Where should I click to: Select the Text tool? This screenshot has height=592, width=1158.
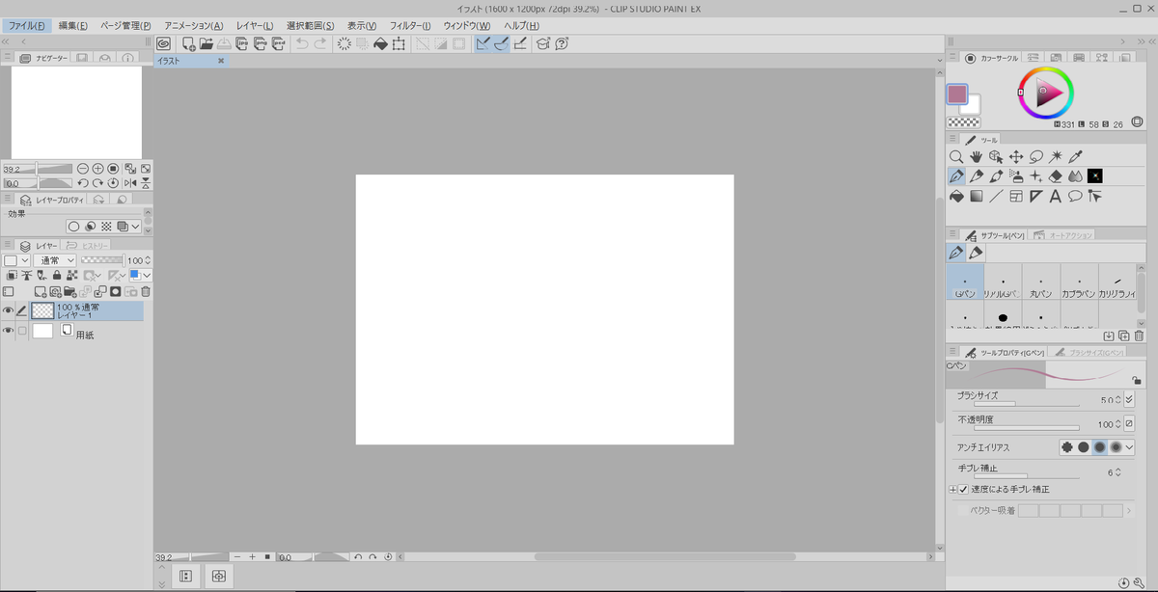coord(1055,197)
